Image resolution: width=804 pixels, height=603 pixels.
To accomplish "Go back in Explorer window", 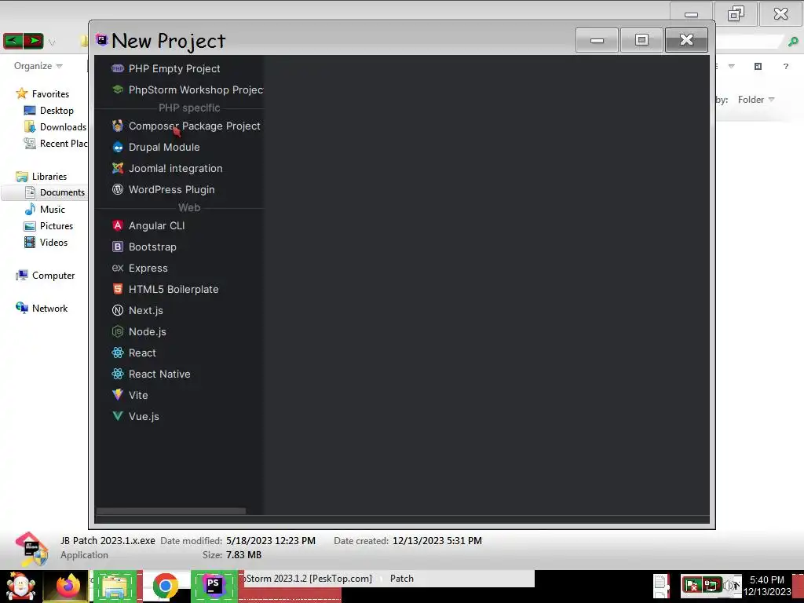I will pyautogui.click(x=13, y=41).
